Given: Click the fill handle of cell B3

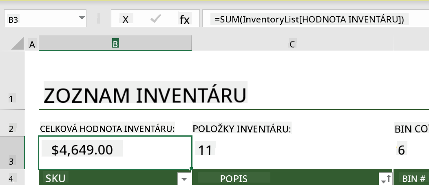Looking at the screenshot, I should click(191, 169).
